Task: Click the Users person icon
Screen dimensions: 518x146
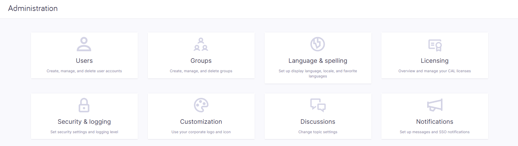Action: point(84,44)
